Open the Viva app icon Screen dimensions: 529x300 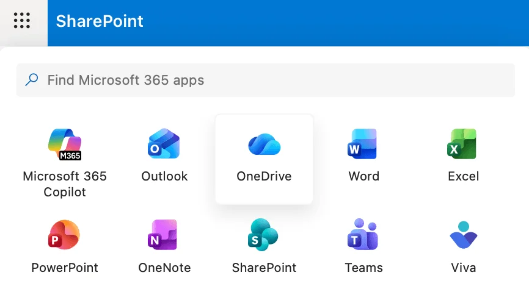(464, 235)
